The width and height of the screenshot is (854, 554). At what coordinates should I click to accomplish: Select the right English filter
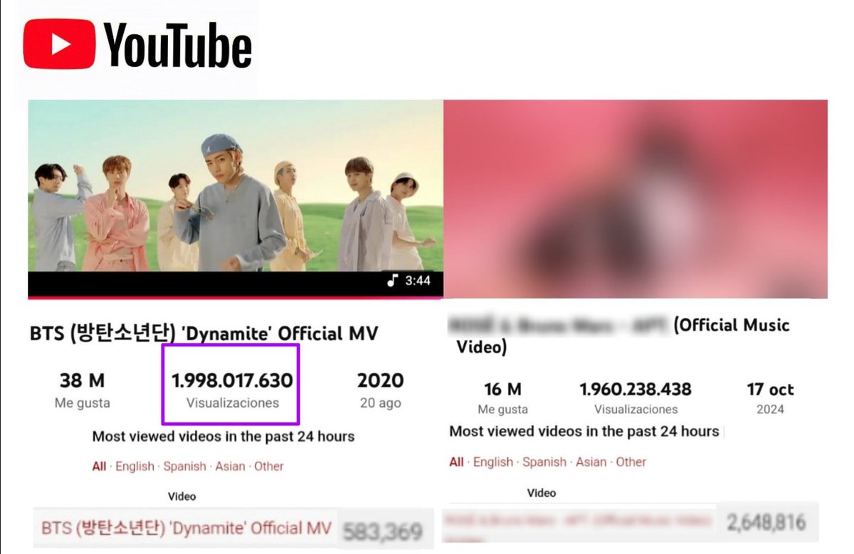click(x=492, y=462)
